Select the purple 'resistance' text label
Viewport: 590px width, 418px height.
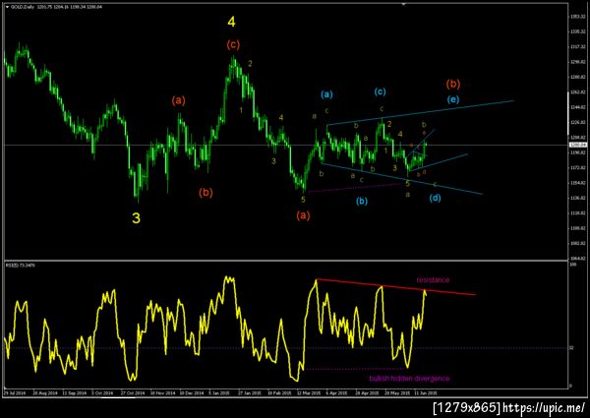pyautogui.click(x=433, y=279)
